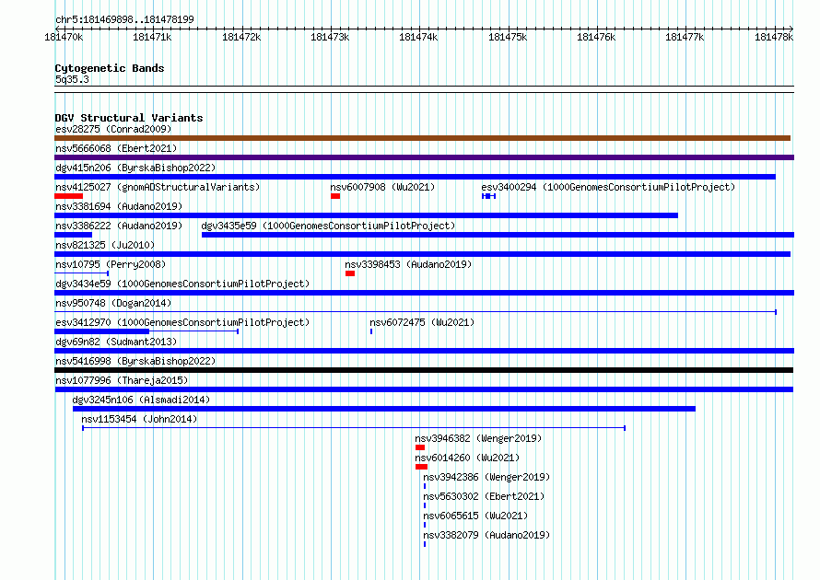Viewport: 820px width, 580px height.
Task: Click the tiny nsv6072475 variant mark
Action: [371, 331]
